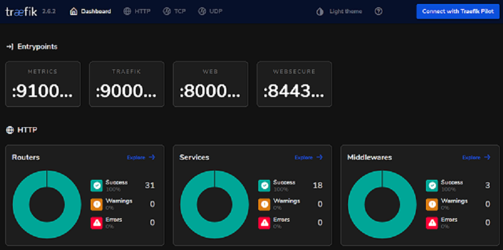The height and width of the screenshot is (250, 503).
Task: Open the Dashboard tab
Action: coord(91,12)
